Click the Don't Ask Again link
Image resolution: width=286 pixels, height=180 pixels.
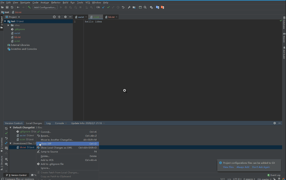coord(261,167)
